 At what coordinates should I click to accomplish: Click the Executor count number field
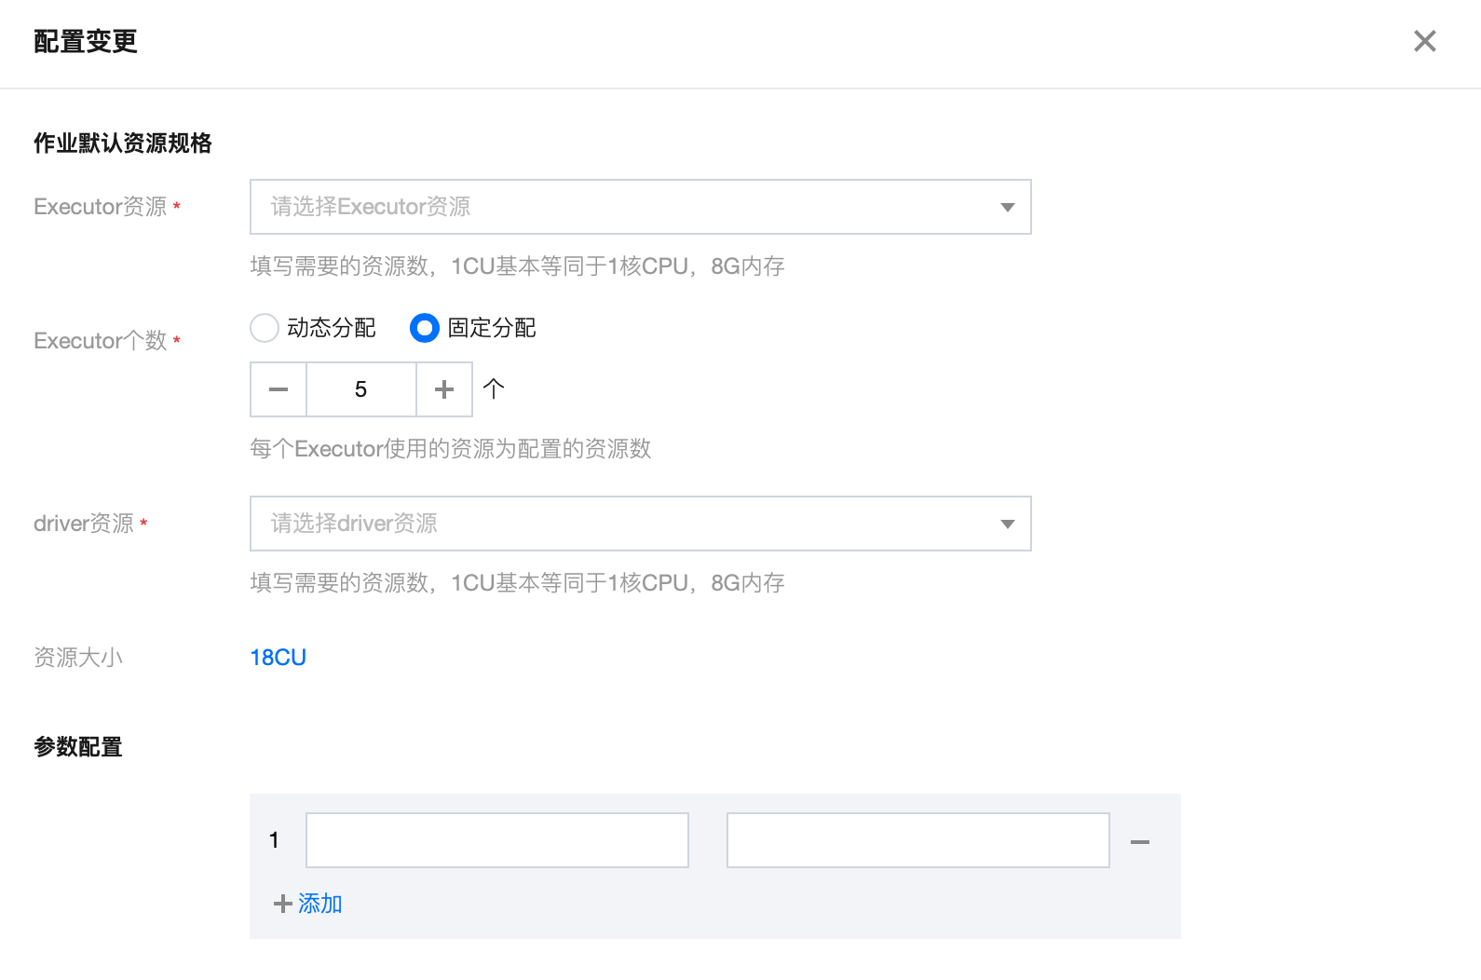click(361, 389)
